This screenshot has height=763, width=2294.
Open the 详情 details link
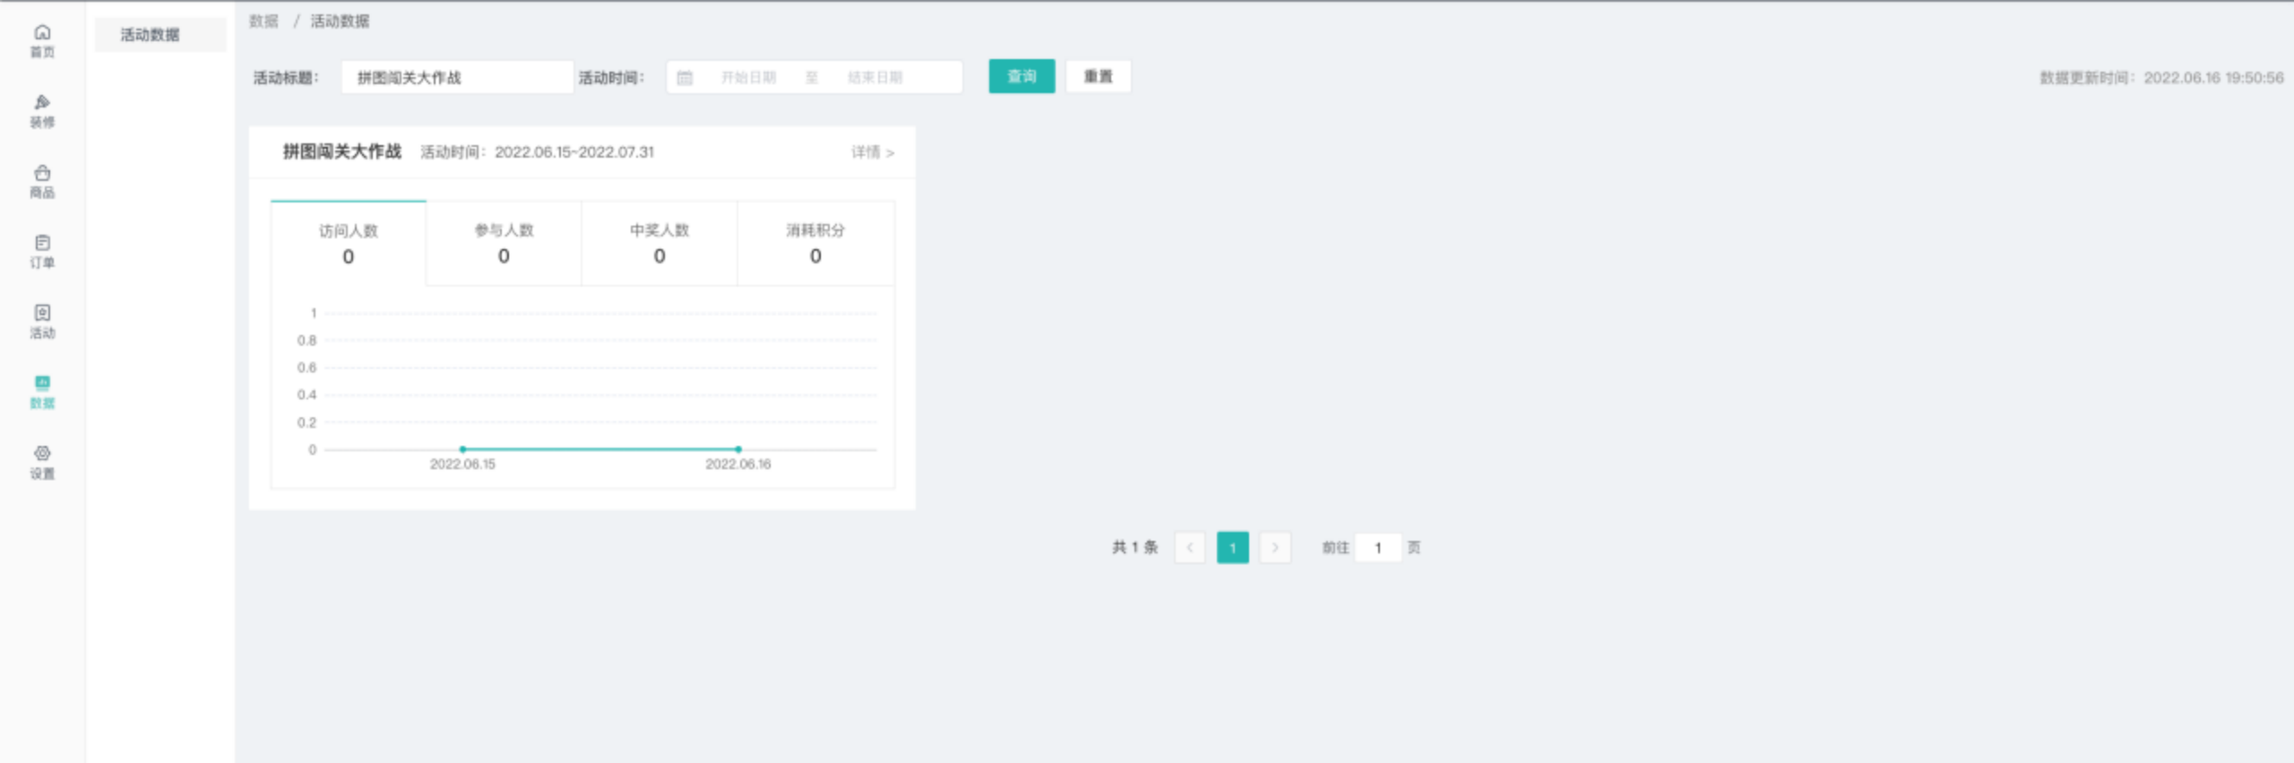872,152
